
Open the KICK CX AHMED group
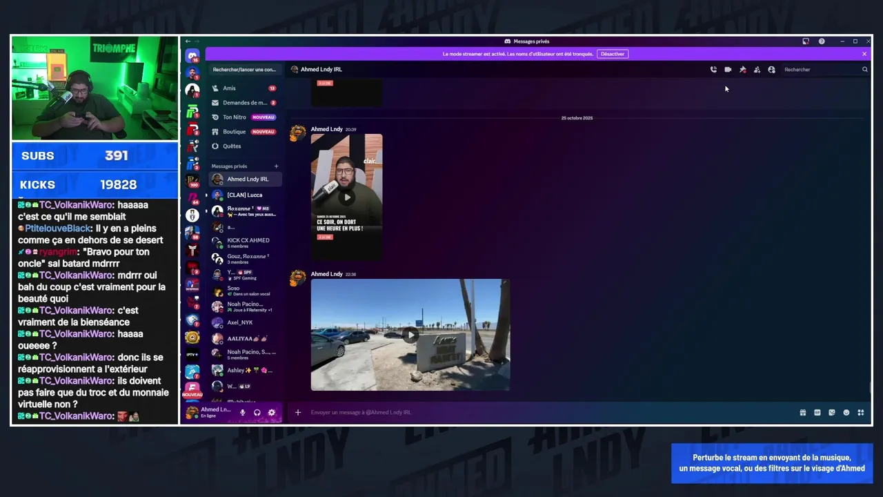point(245,243)
